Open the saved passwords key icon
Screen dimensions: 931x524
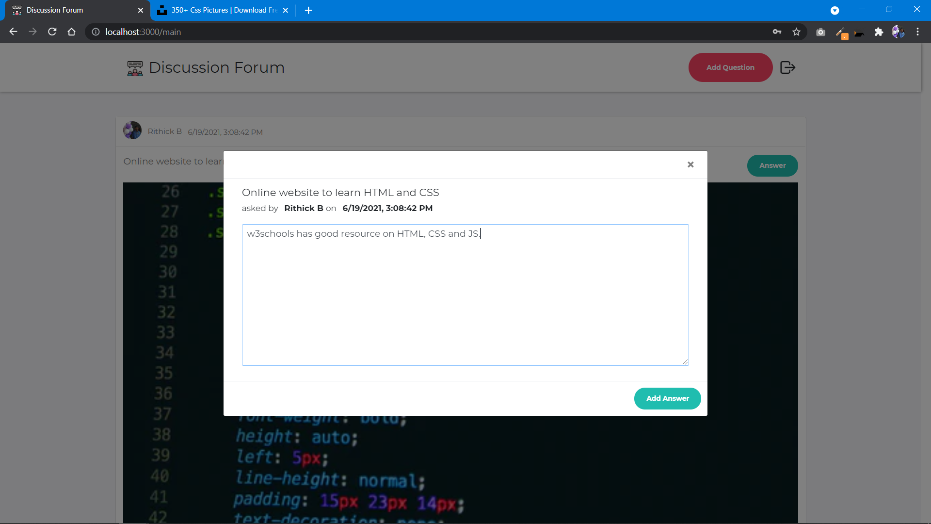click(x=777, y=32)
